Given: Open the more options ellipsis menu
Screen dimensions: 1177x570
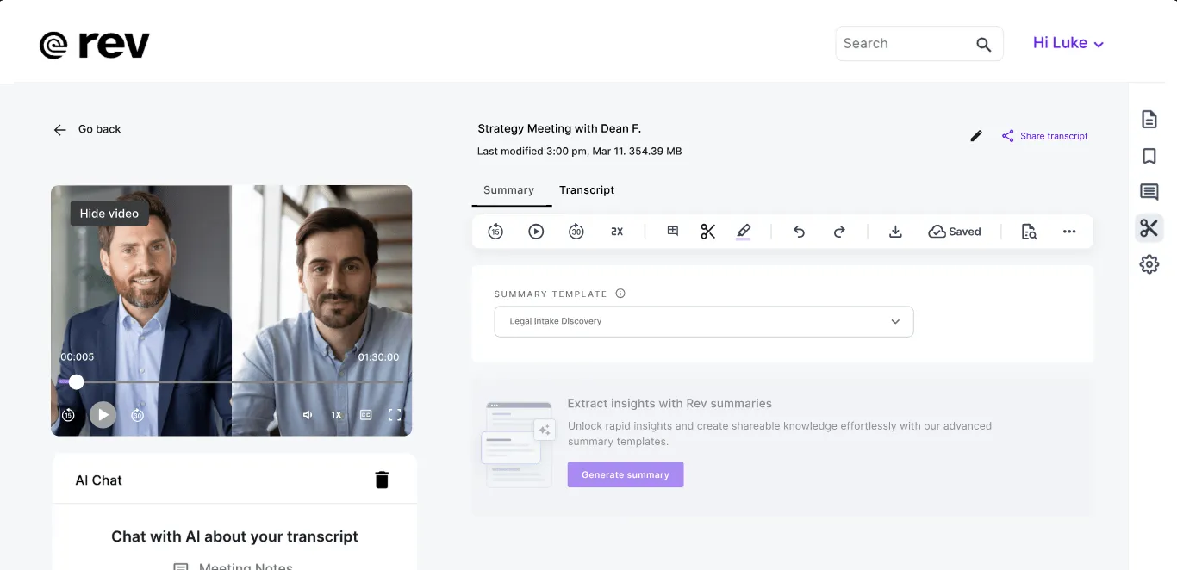Looking at the screenshot, I should [1069, 231].
